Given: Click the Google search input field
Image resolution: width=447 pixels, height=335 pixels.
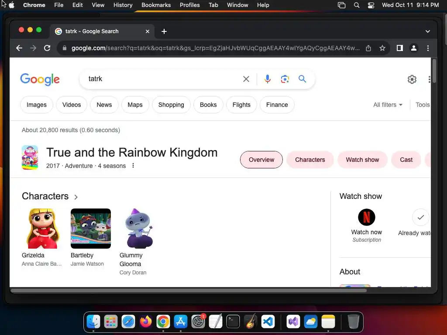Looking at the screenshot, I should tap(162, 79).
